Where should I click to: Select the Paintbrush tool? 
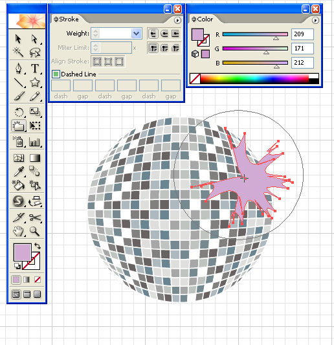pos(19,96)
